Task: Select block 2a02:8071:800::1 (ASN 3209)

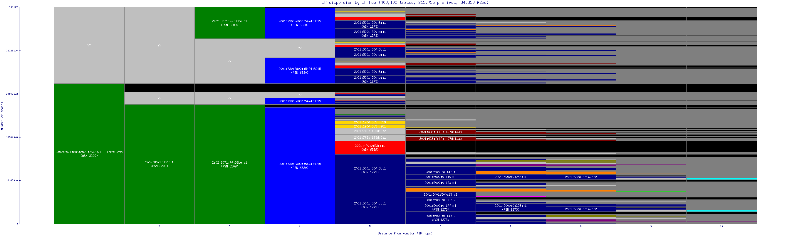Action: pos(159,164)
